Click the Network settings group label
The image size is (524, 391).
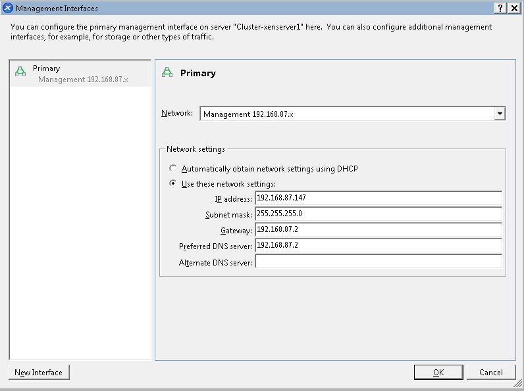(x=196, y=149)
